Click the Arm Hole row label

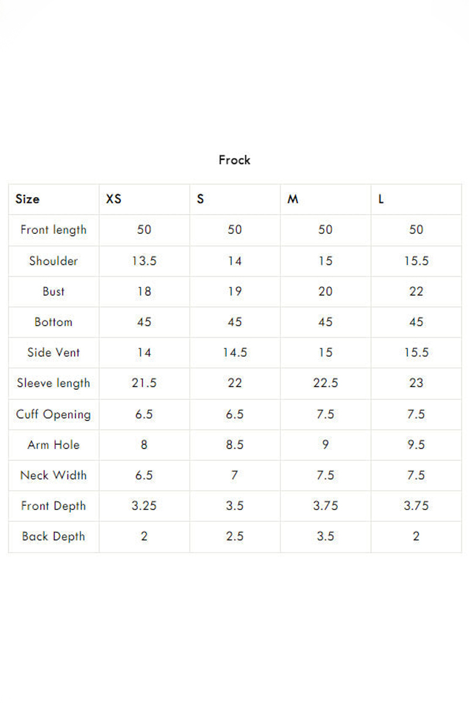click(53, 445)
